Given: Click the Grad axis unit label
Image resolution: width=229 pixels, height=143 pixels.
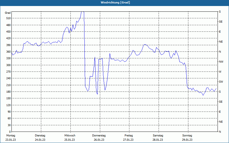Looking at the screenshot, I should pyautogui.click(x=8, y=13).
